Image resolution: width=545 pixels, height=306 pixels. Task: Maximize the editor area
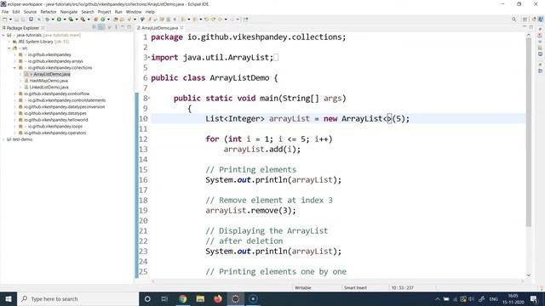(531, 27)
